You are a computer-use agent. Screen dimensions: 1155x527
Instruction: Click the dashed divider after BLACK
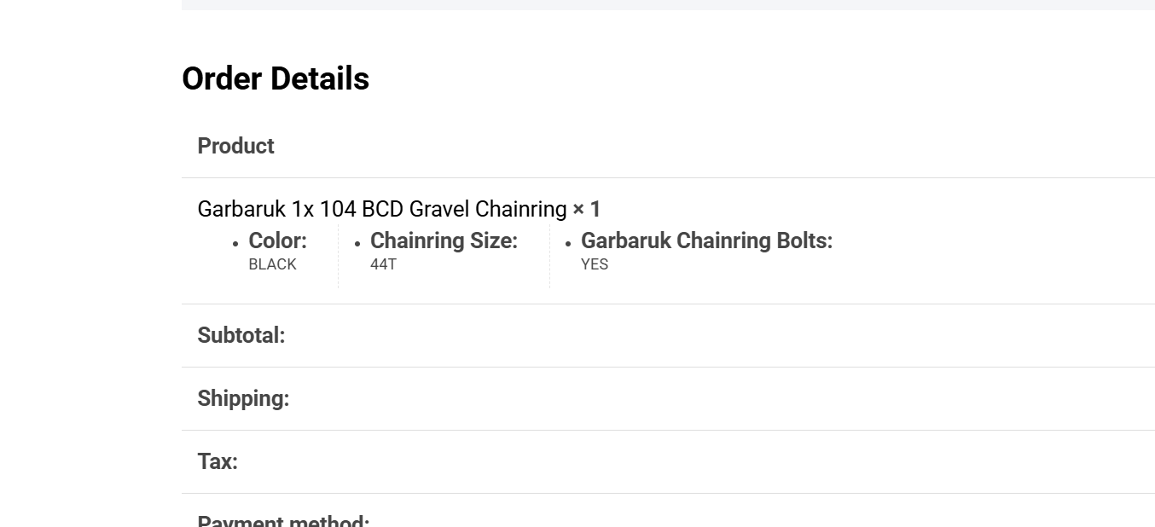[338, 258]
